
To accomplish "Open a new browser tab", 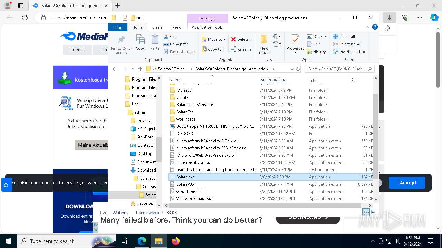I will (117, 6).
